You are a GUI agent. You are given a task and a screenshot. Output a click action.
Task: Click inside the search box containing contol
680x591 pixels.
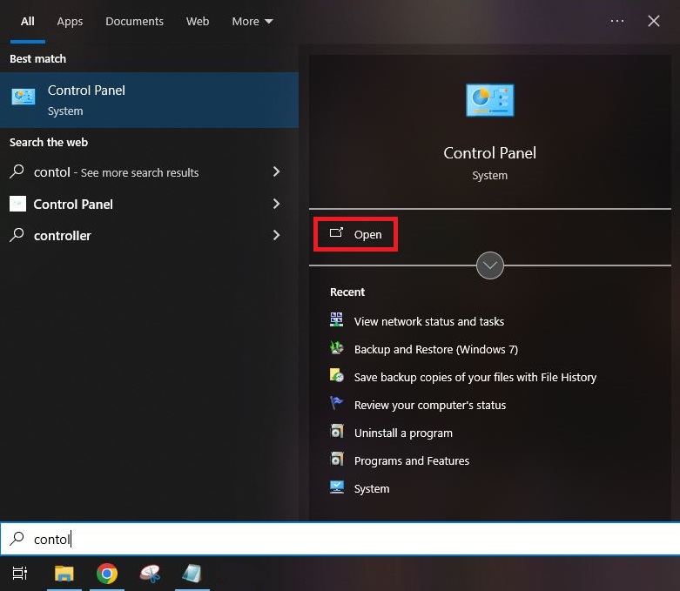[340, 539]
